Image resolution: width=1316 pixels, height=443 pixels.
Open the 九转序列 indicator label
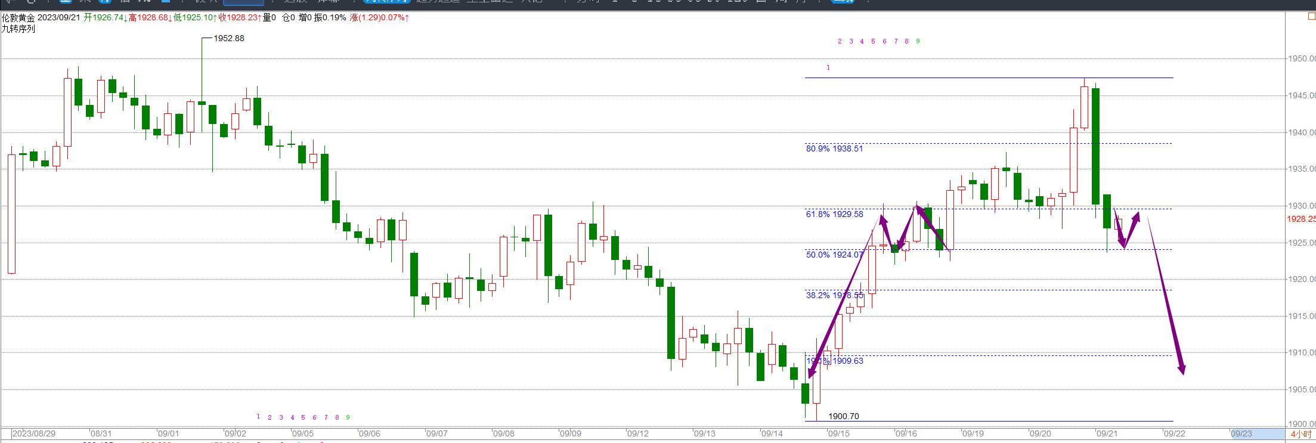click(18, 29)
